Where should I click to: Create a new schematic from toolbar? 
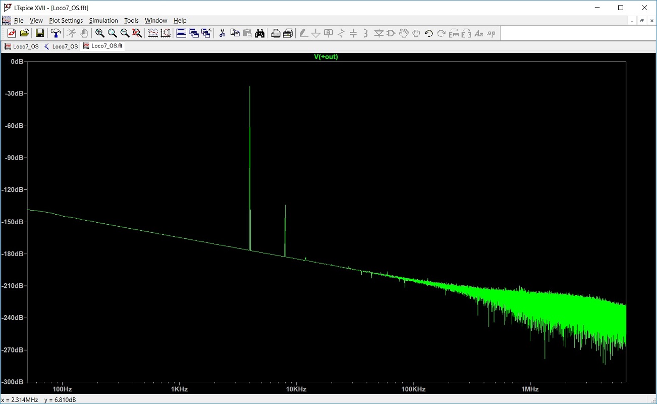[x=12, y=33]
